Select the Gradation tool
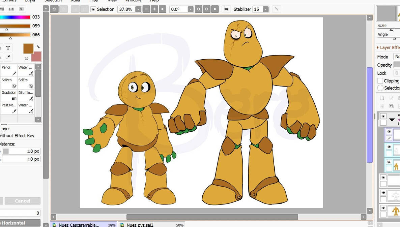 click(x=8, y=95)
